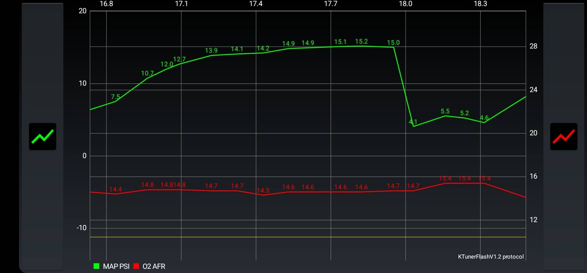This screenshot has width=587, height=273.
Task: Tap the 28 right axis value
Action: pyautogui.click(x=533, y=46)
